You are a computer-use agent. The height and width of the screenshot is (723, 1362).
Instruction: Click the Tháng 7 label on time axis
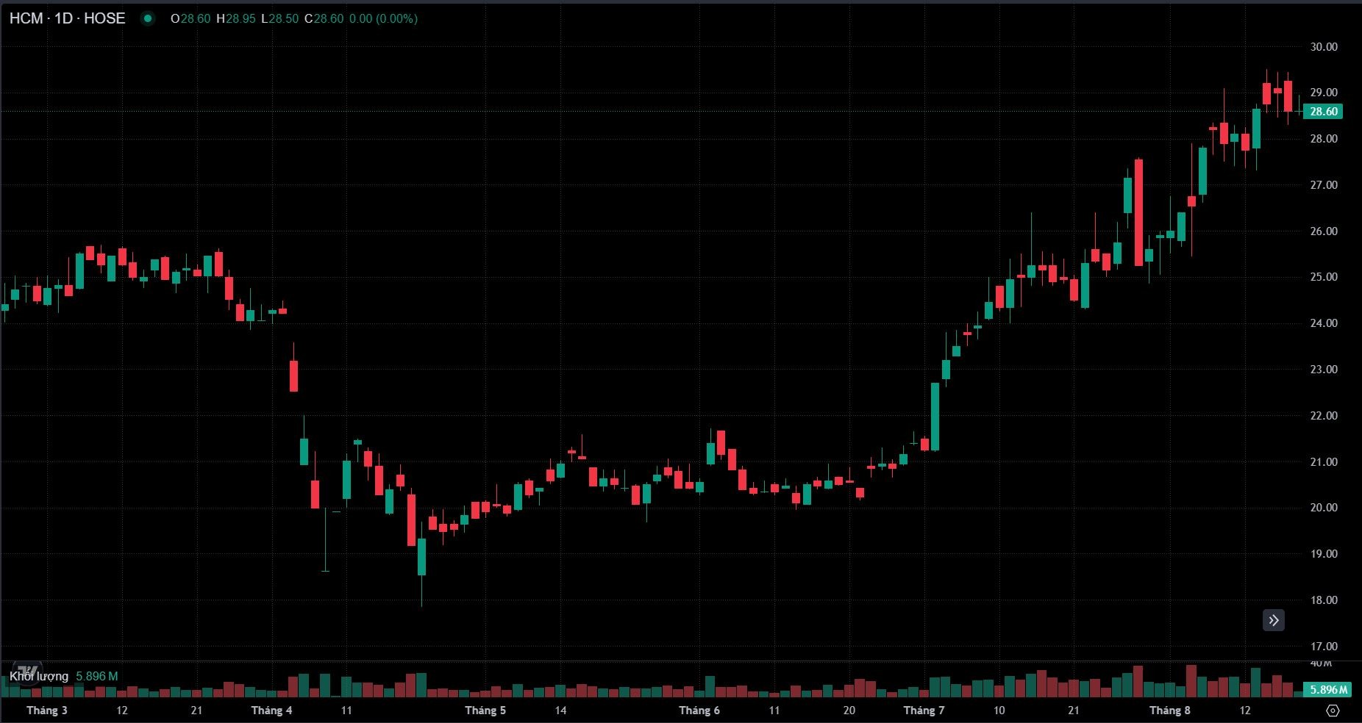coord(924,711)
